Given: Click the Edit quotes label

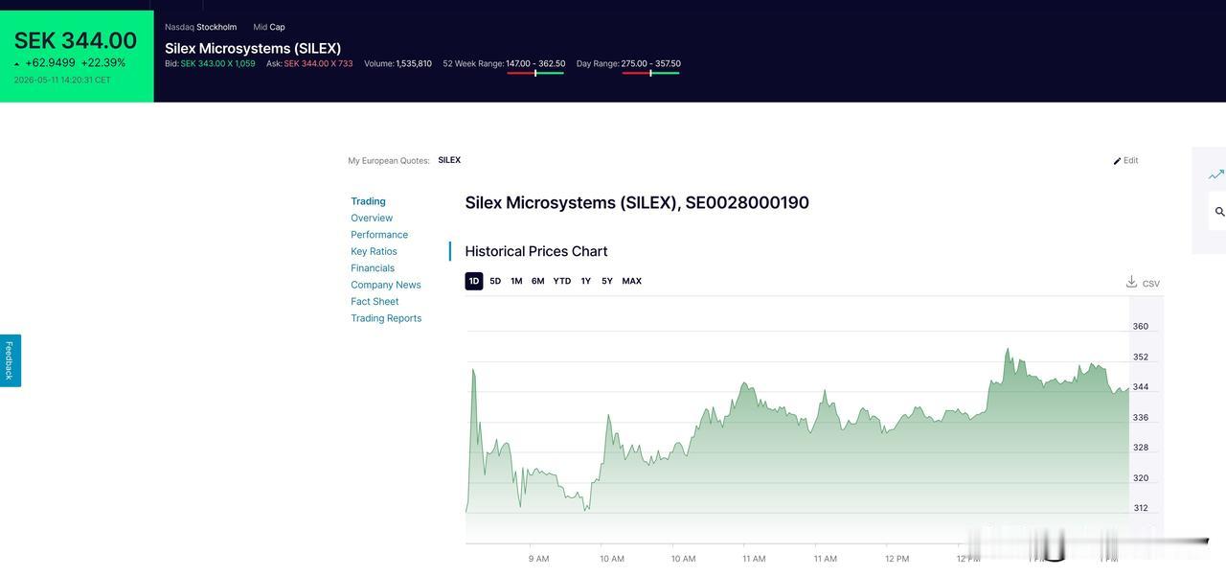Looking at the screenshot, I should pos(1131,160).
